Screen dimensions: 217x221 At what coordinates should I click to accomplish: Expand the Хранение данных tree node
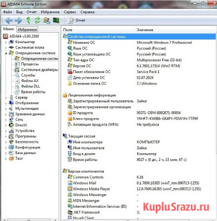pos(6,114)
